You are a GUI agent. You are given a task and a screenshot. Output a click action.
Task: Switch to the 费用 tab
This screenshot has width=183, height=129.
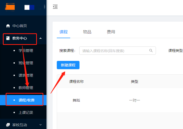(x=111, y=32)
